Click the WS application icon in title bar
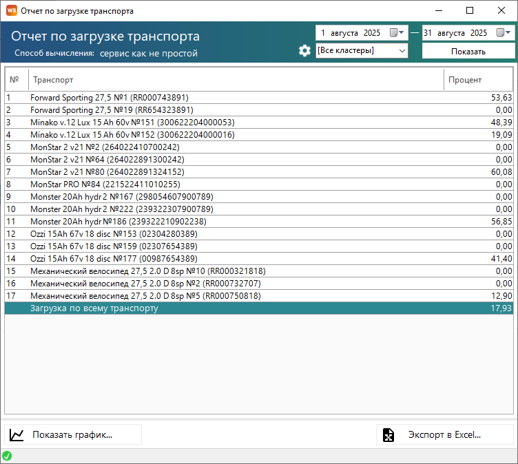Screen dimensions: 518x464 (11, 11)
